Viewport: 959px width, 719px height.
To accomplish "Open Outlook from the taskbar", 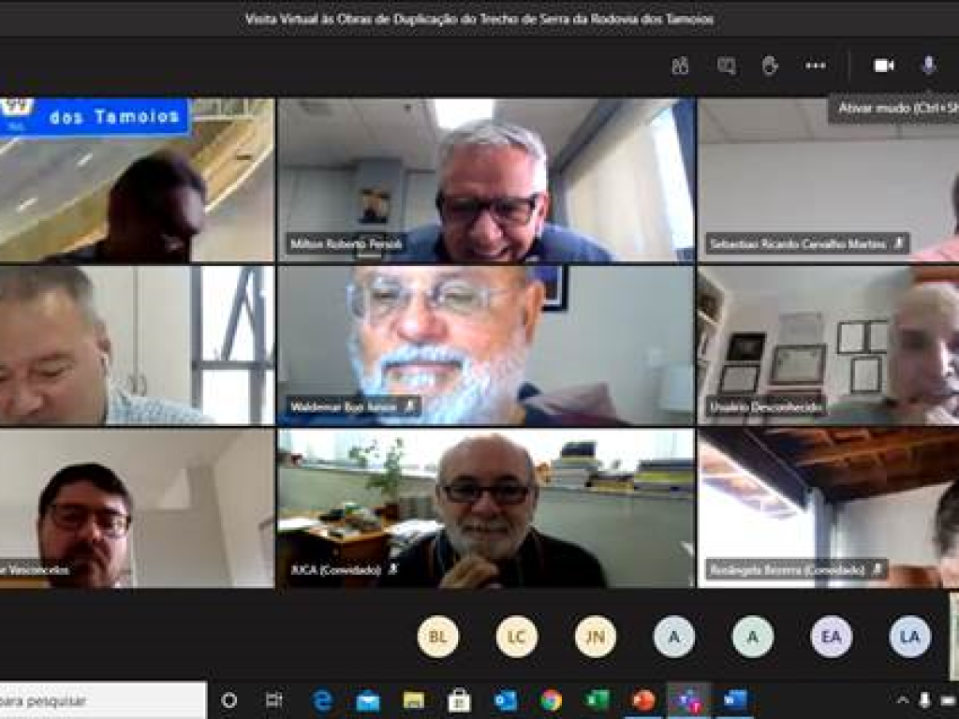I will 506,700.
